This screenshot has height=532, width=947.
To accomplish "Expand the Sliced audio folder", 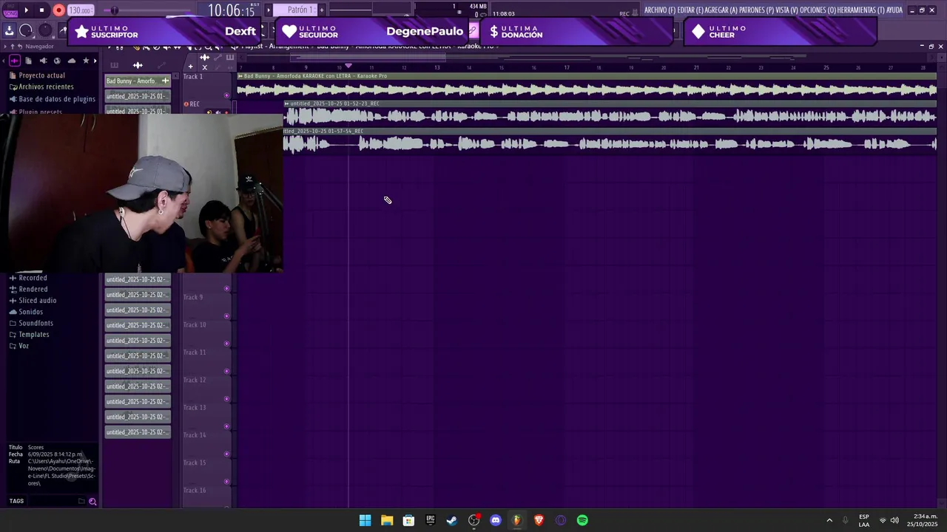I will [x=33, y=301].
